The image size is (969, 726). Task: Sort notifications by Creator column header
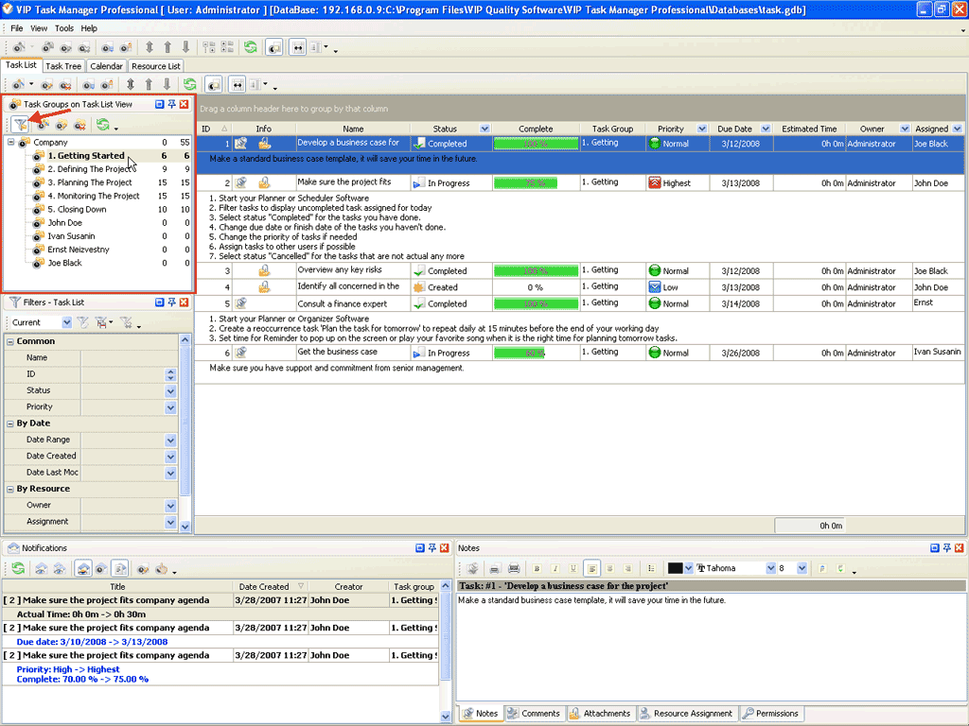(x=348, y=586)
